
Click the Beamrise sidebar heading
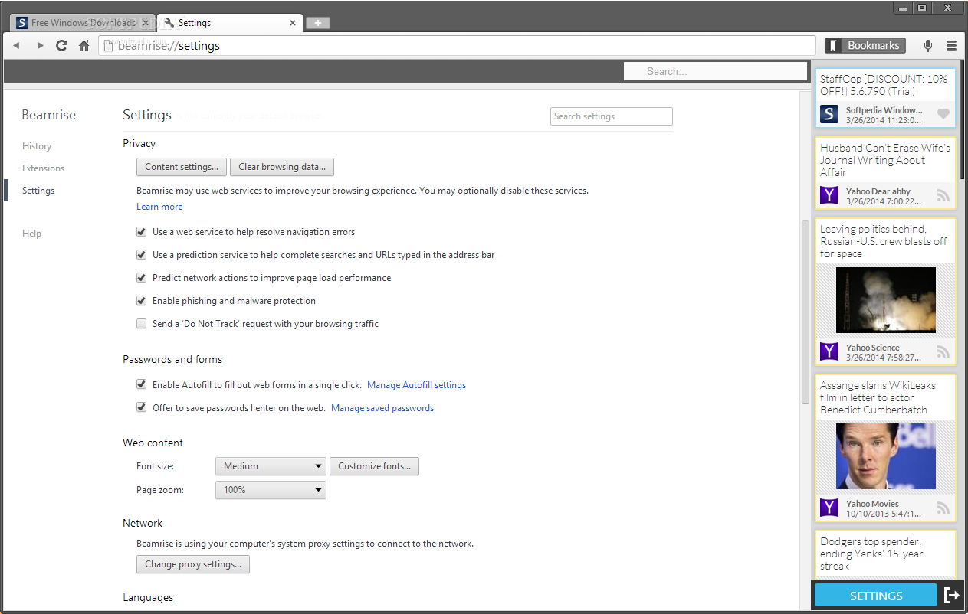[x=49, y=115]
